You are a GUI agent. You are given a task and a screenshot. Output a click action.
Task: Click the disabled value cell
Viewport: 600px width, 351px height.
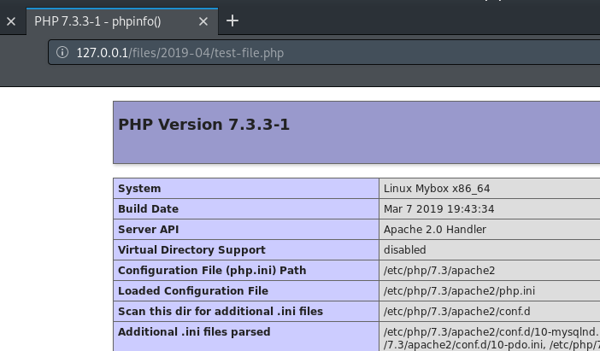point(490,249)
